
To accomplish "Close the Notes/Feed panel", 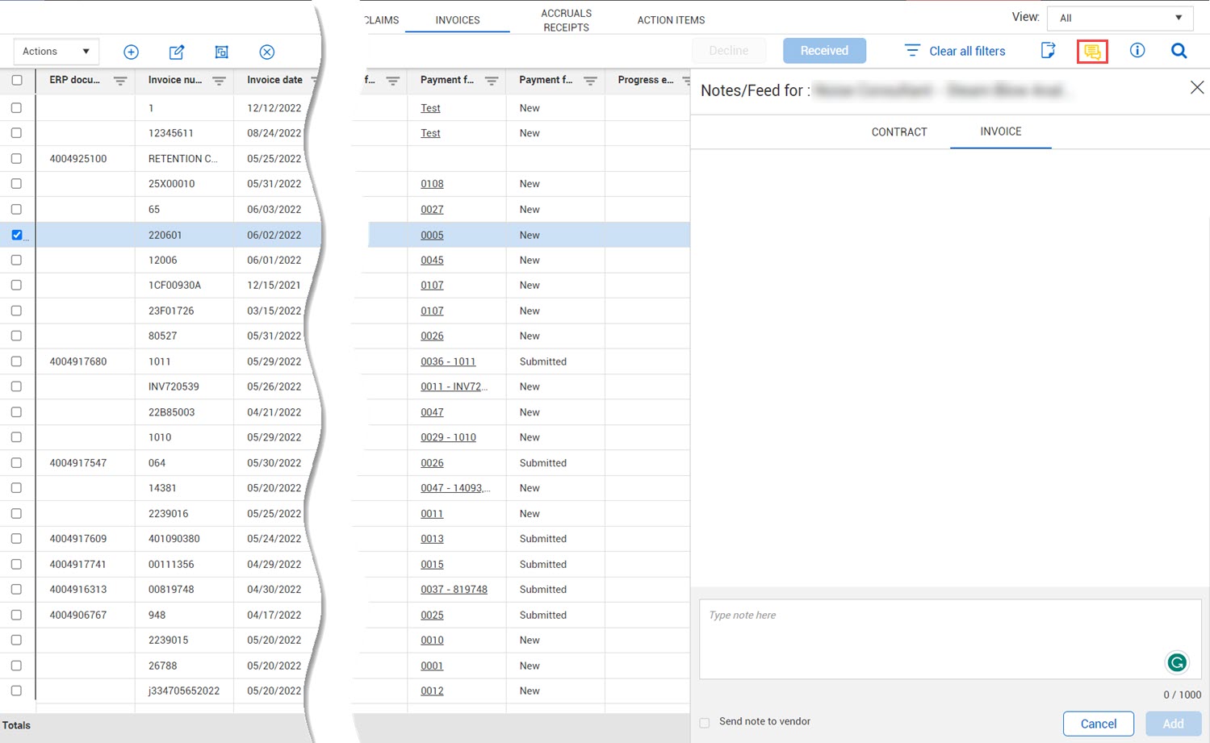I will pos(1196,87).
